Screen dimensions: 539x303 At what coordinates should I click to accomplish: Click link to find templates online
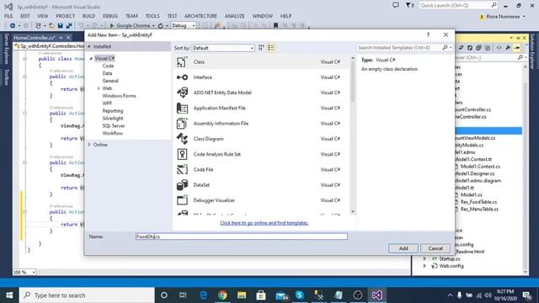tap(264, 223)
